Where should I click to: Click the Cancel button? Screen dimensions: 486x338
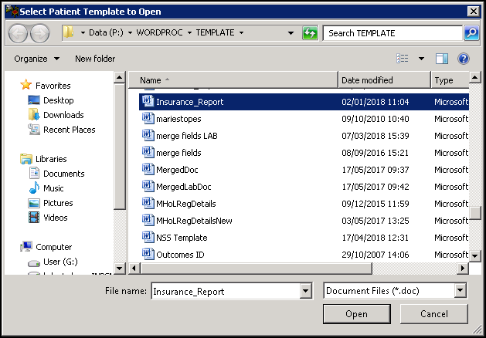tap(434, 314)
